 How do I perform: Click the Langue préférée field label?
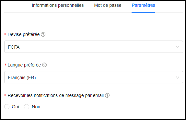point(24,65)
